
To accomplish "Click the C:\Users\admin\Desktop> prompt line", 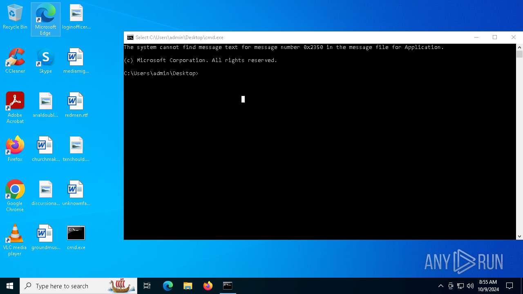I will pyautogui.click(x=161, y=73).
